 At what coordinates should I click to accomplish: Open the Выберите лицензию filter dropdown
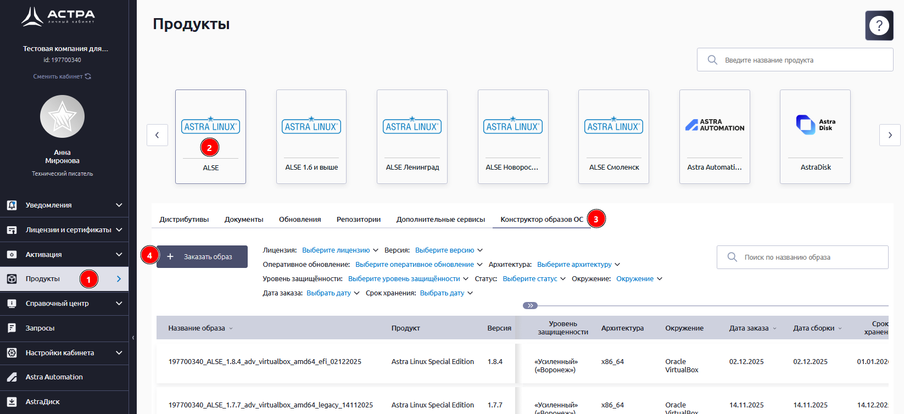pyautogui.click(x=339, y=250)
